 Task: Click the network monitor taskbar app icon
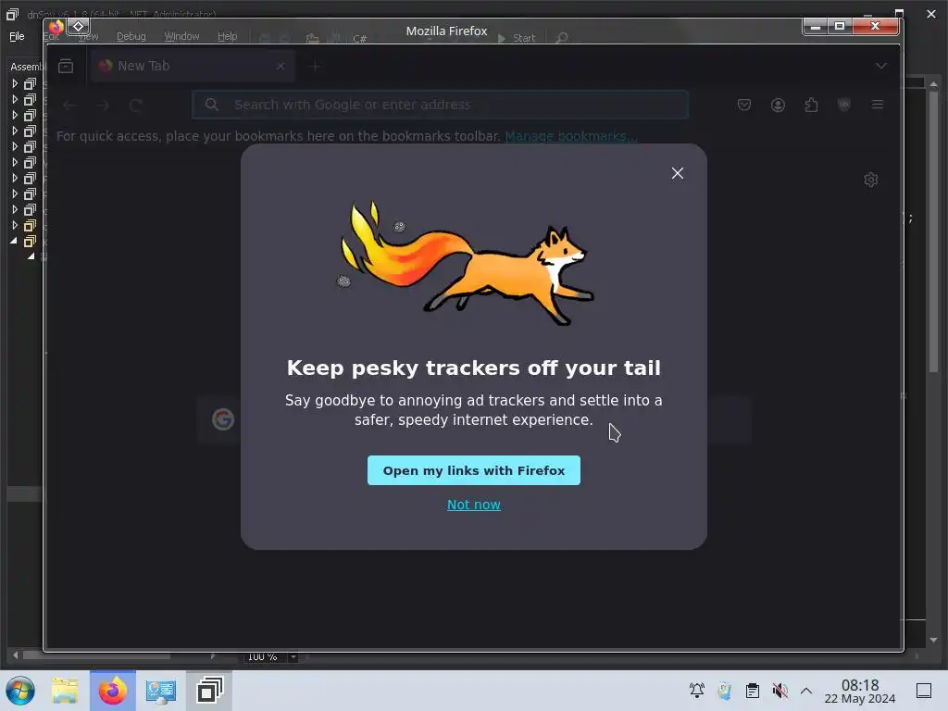(x=161, y=691)
